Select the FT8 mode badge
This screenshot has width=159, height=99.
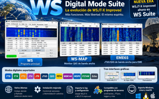point(8,76)
